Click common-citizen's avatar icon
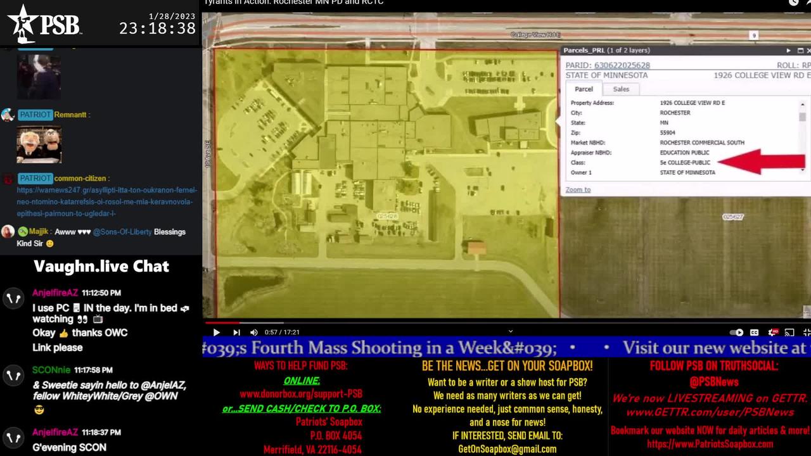The image size is (811, 456). click(8, 179)
